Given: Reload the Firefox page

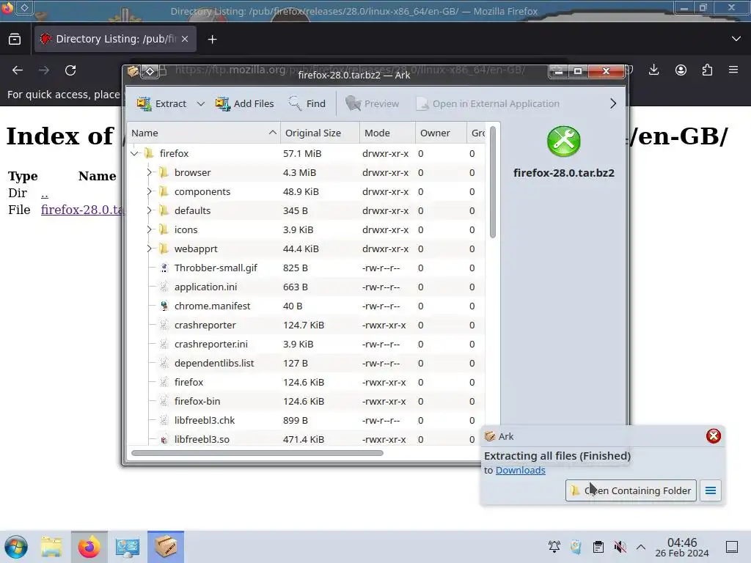Looking at the screenshot, I should [70, 70].
